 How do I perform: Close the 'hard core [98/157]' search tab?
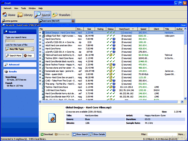pos(73,21)
